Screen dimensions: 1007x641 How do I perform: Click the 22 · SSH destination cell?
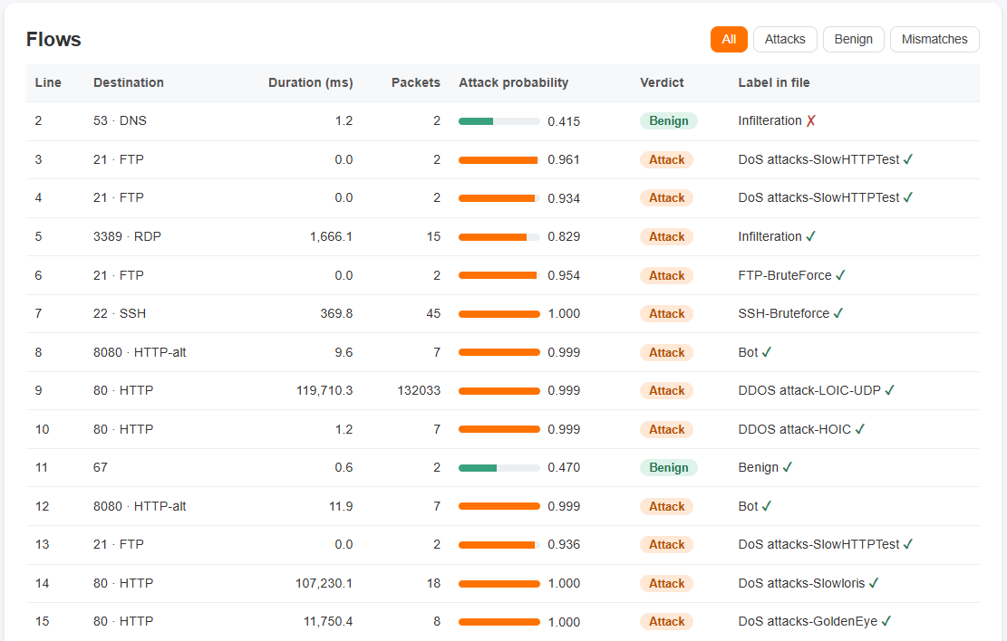click(x=120, y=314)
